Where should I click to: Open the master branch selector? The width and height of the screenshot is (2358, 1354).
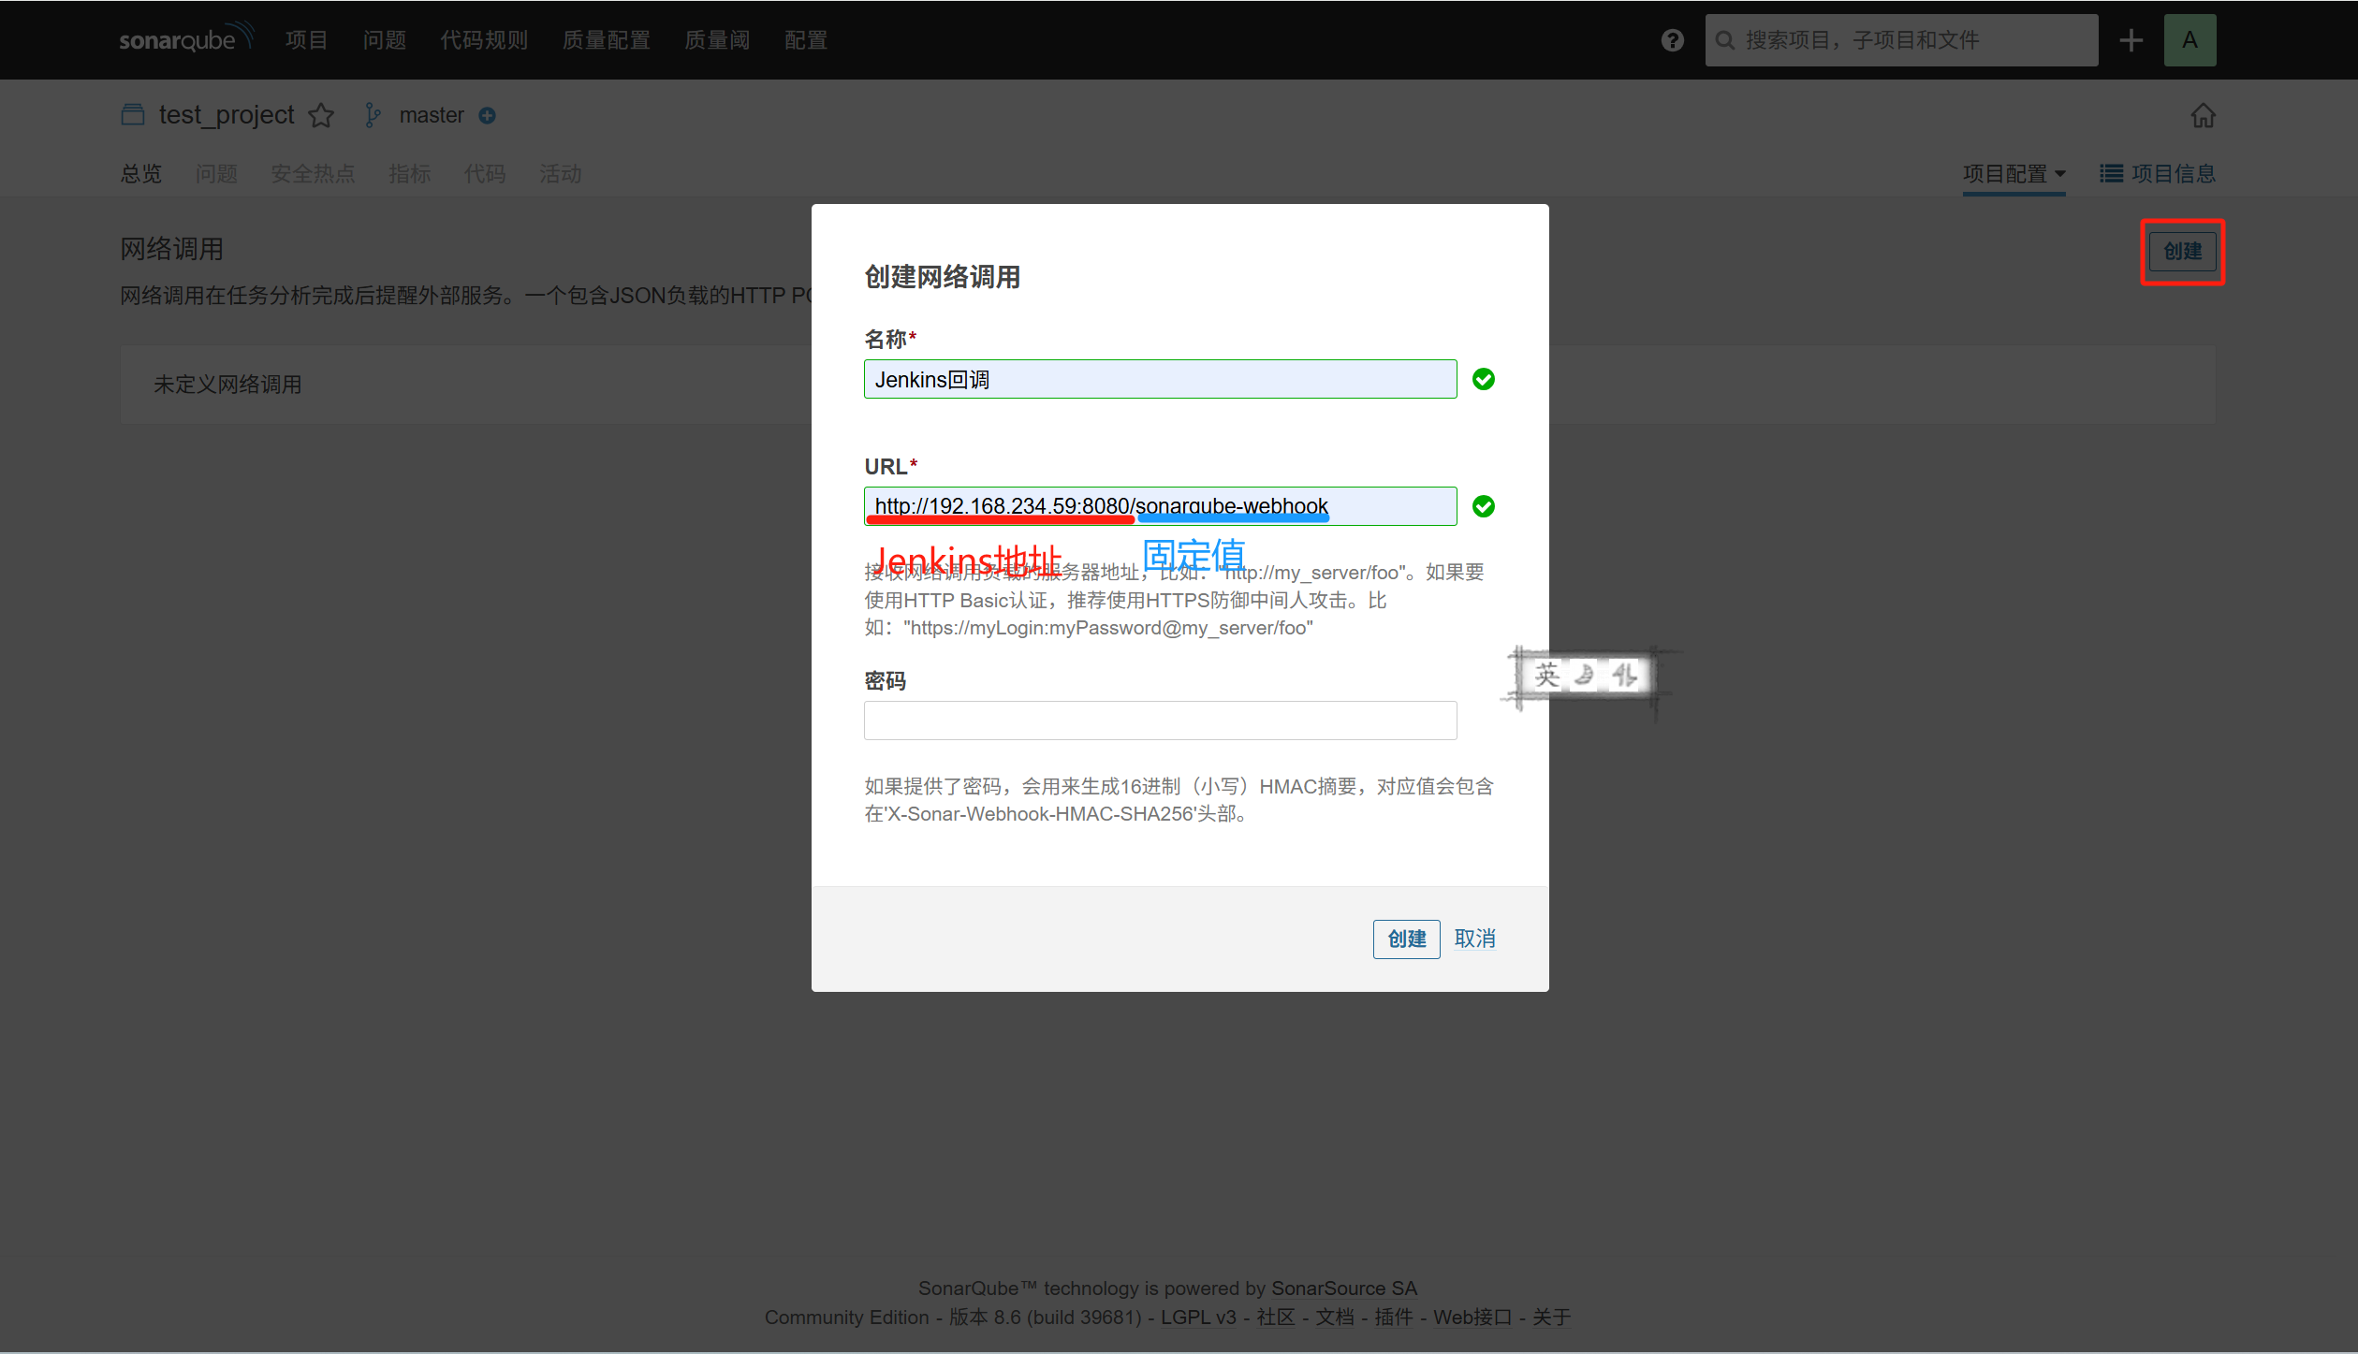tap(431, 115)
